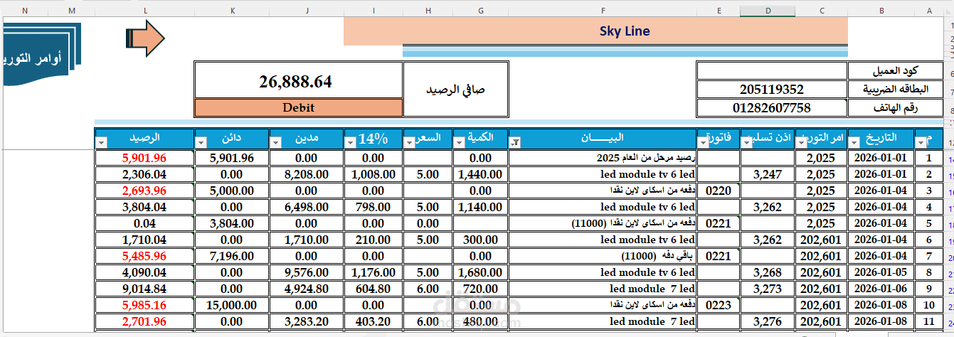The width and height of the screenshot is (954, 337).
Task: Select the date cell 2026-01-05
Action: click(x=881, y=272)
